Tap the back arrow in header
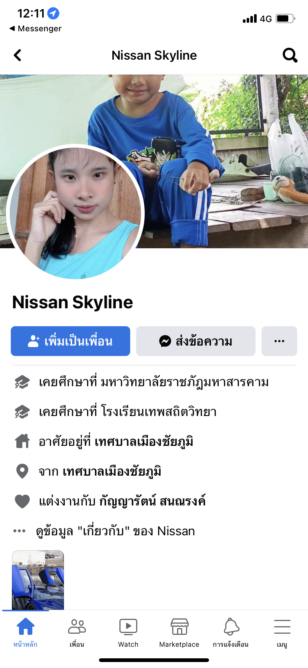The image size is (308, 668). [17, 55]
